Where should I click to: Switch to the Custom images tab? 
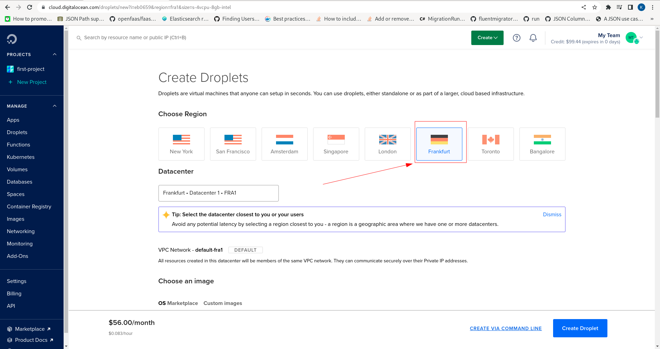click(x=223, y=303)
